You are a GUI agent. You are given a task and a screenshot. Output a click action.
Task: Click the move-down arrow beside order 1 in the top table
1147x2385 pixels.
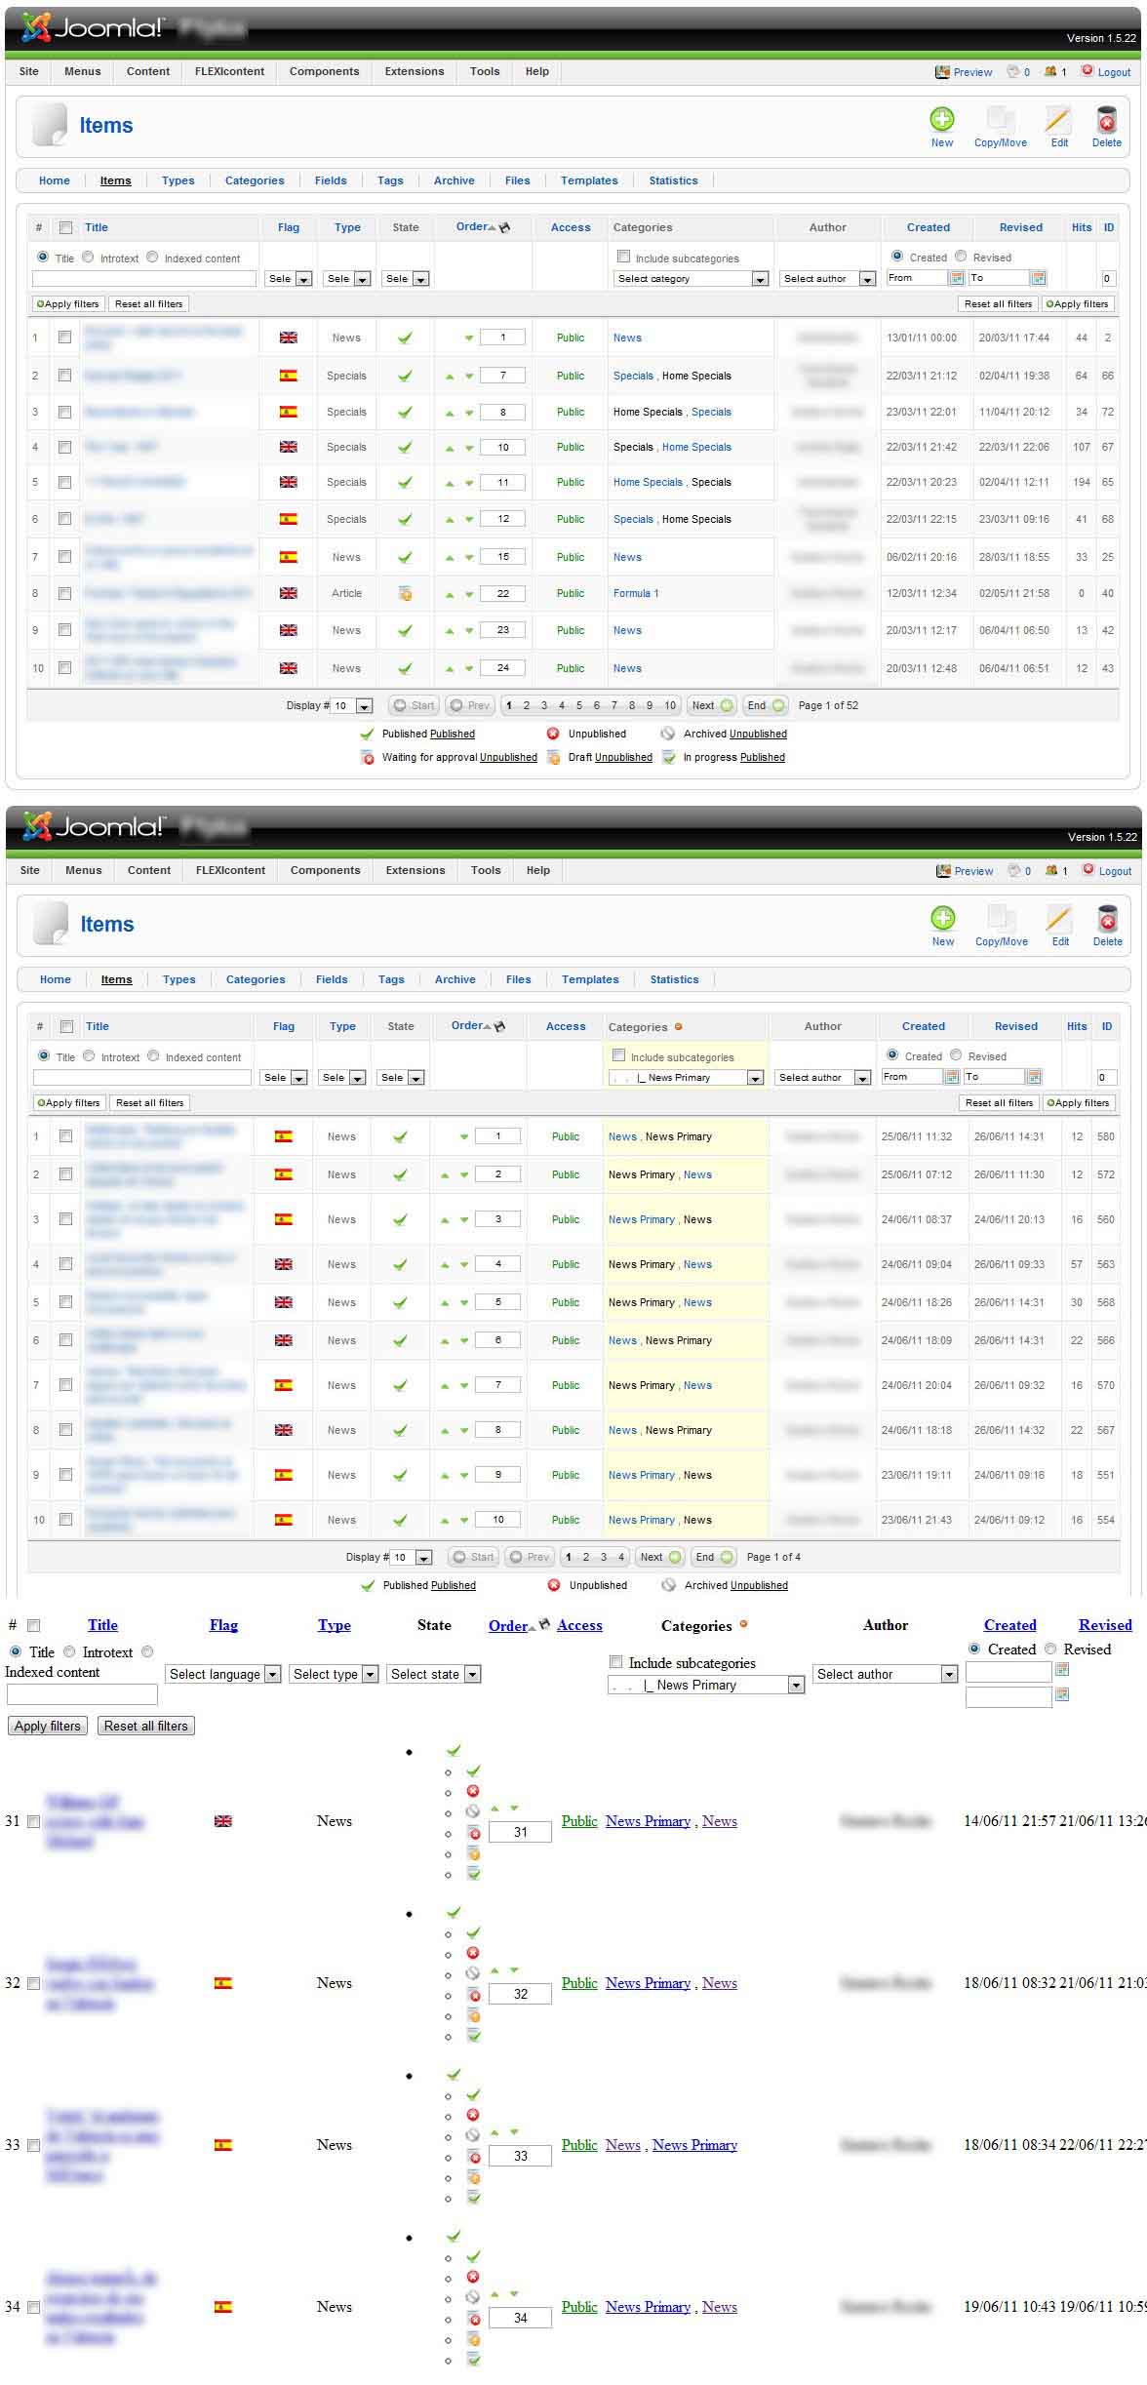pos(469,338)
